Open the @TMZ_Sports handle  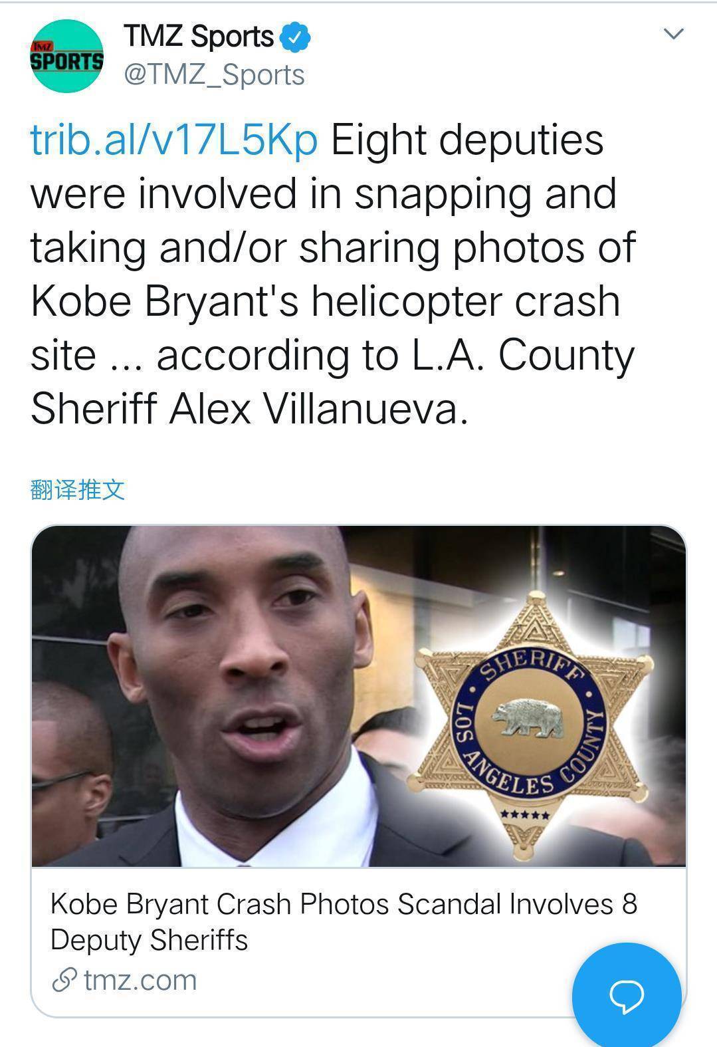pos(214,74)
